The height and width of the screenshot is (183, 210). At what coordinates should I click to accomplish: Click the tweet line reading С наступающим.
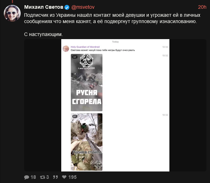click(43, 34)
